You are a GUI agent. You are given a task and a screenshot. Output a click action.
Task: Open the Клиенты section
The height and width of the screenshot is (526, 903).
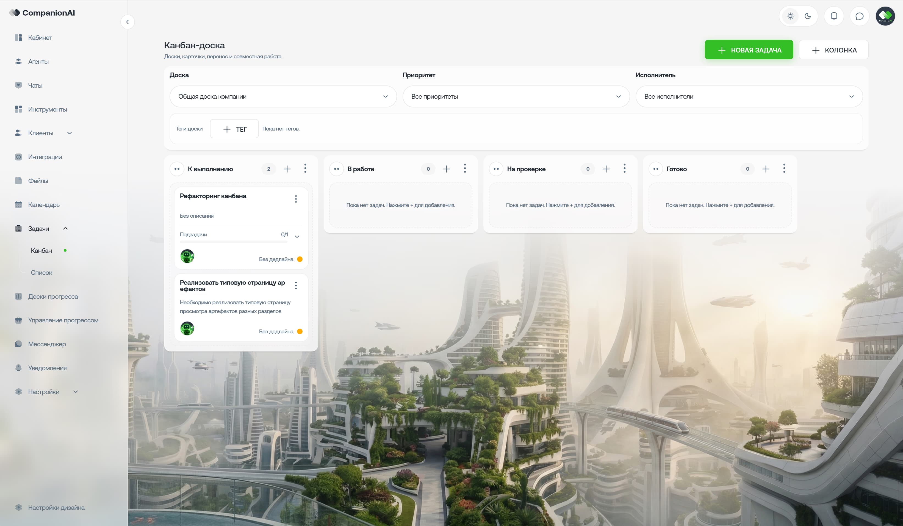pyautogui.click(x=40, y=133)
